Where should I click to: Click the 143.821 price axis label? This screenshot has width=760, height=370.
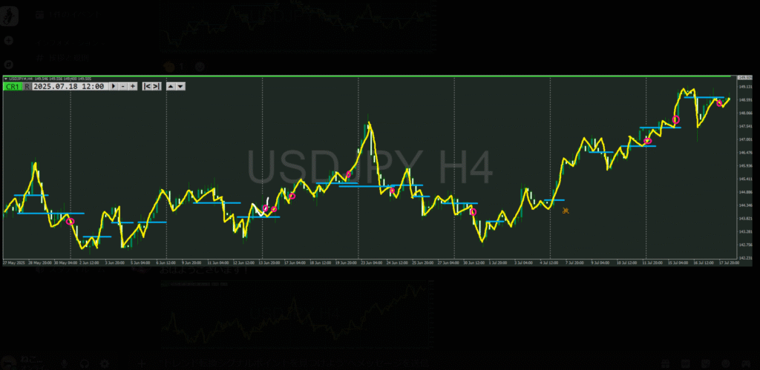(x=745, y=219)
